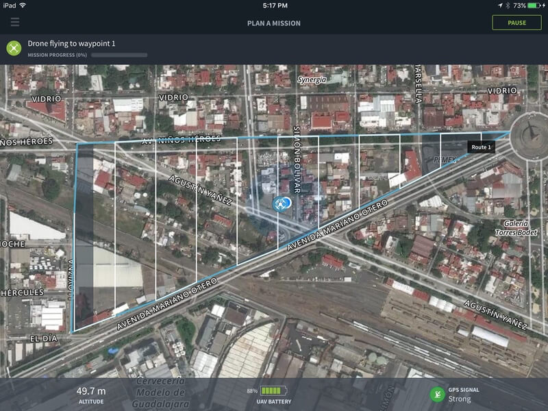Open the hamburger menu
The image size is (548, 411).
tap(15, 23)
